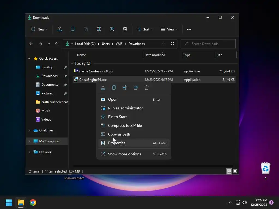Open Pictures in Quick access
Image resolution: width=279 pixels, height=209 pixels.
[x=47, y=93]
